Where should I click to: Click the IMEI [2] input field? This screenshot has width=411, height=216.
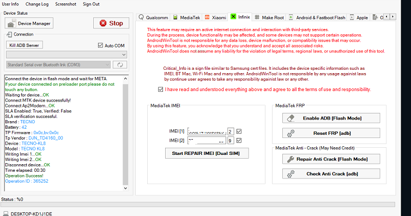(207, 141)
